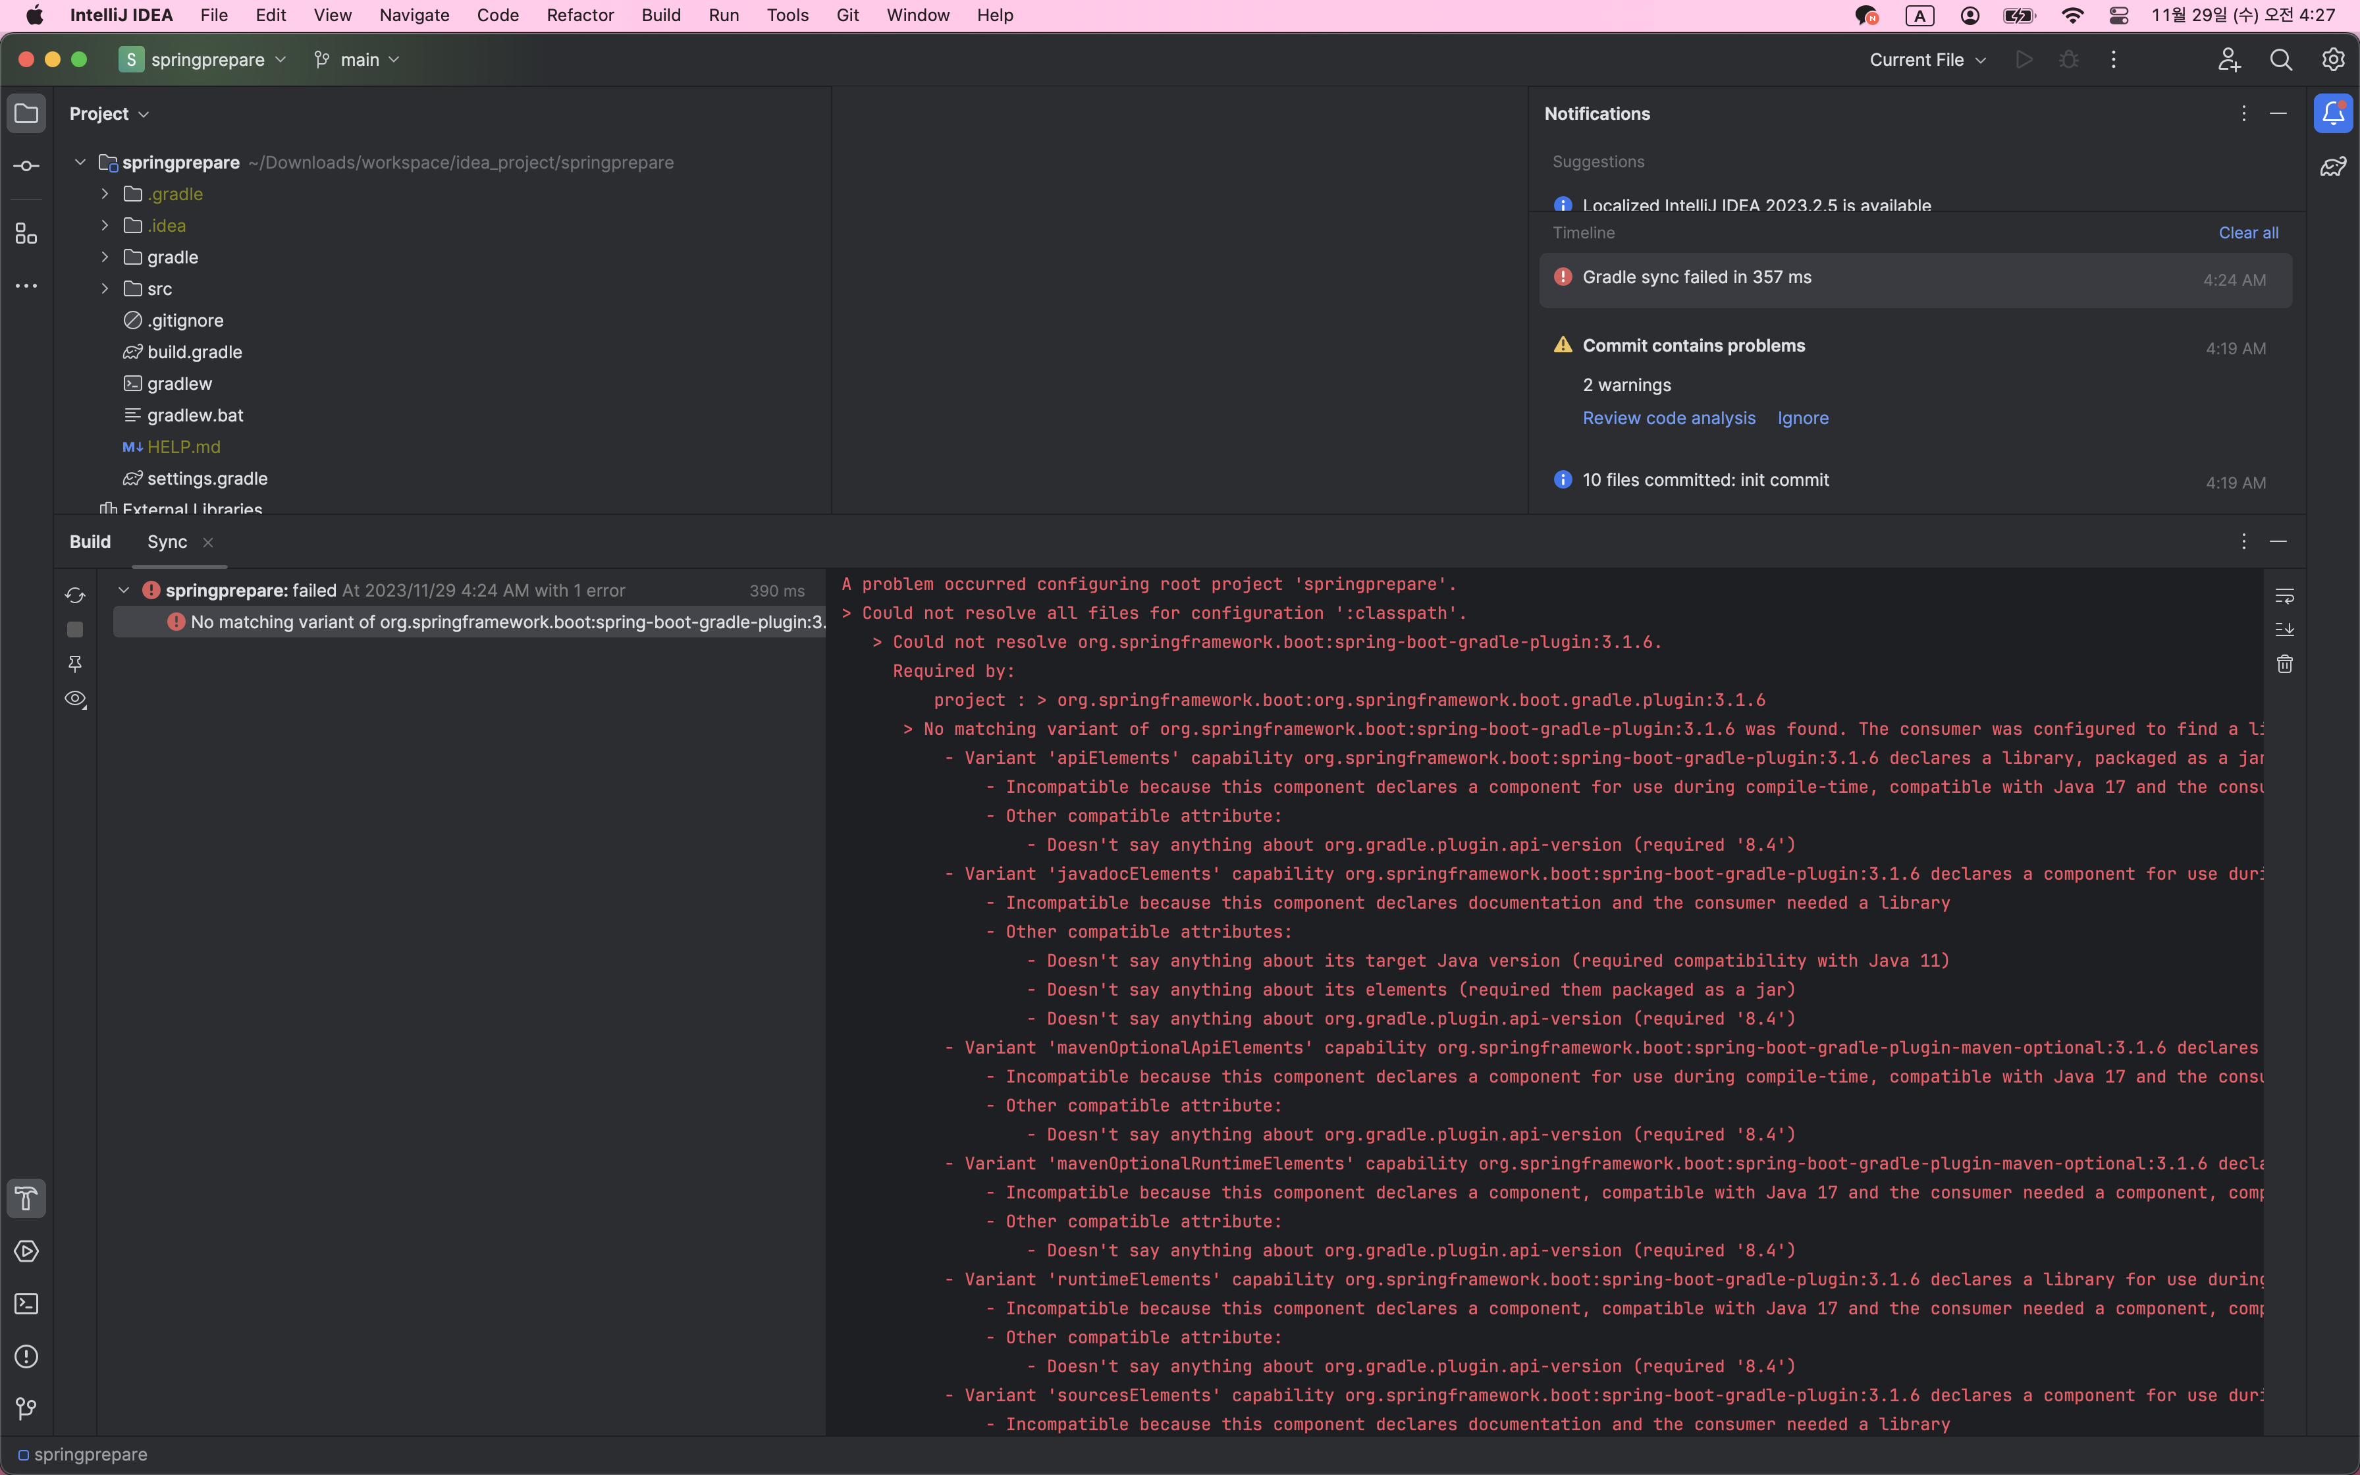
Task: Open the Project view dropdown
Action: (x=109, y=114)
